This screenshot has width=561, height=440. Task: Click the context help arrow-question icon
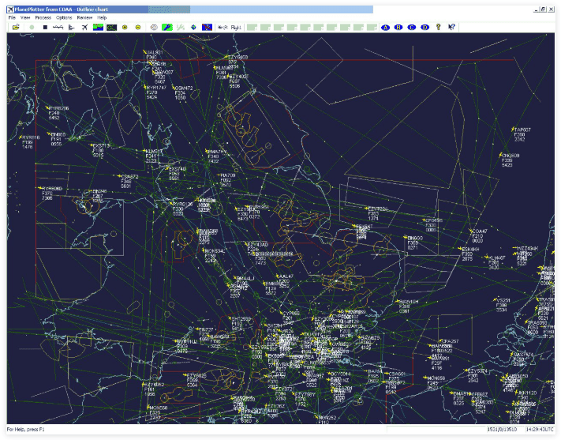[x=451, y=27]
